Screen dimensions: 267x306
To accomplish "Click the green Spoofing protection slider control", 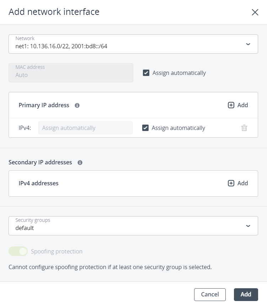I will 18,251.
